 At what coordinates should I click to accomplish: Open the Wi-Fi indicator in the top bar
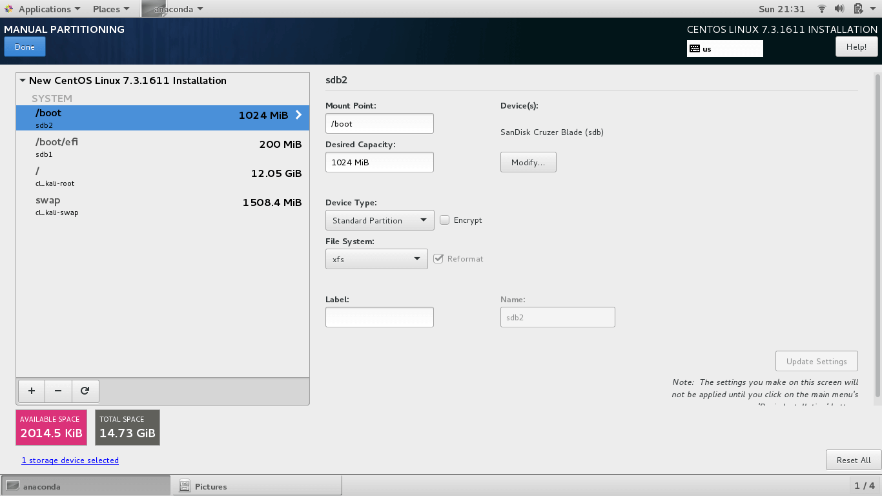[x=822, y=9]
